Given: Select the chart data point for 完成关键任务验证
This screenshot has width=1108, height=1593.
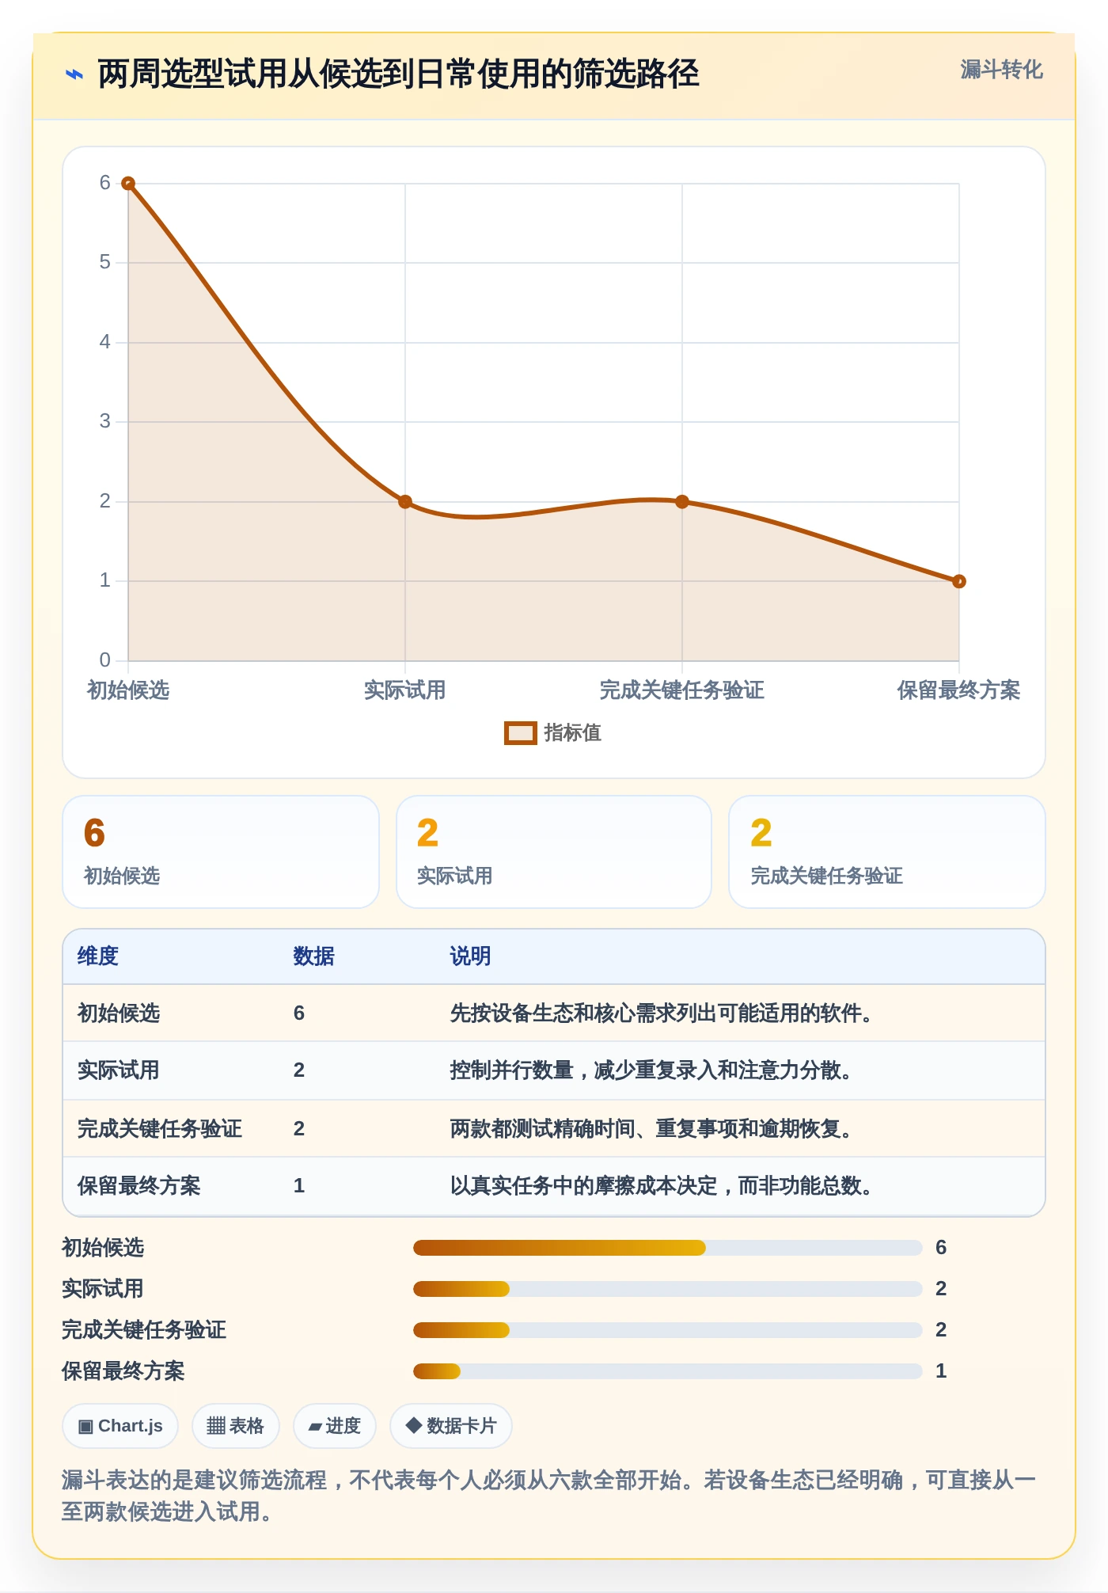Looking at the screenshot, I should pyautogui.click(x=682, y=502).
